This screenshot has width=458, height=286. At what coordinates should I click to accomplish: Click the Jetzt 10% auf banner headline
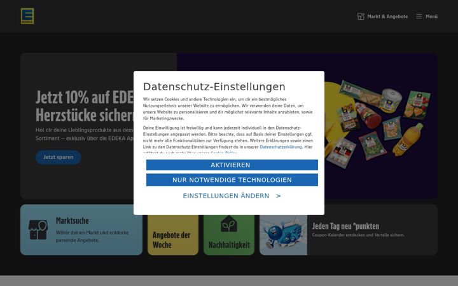click(x=85, y=106)
